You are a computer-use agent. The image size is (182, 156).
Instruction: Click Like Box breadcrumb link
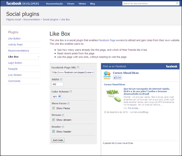point(65,19)
